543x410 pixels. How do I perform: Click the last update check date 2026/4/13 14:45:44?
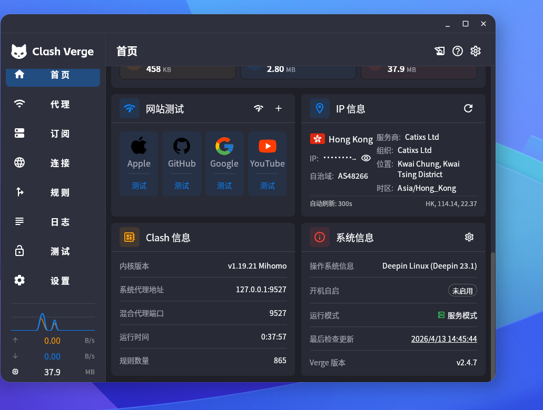pyautogui.click(x=444, y=339)
